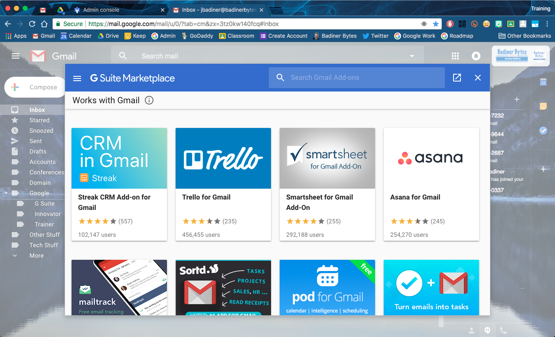
Task: Collapse the Google label arrow
Action: pos(6,193)
